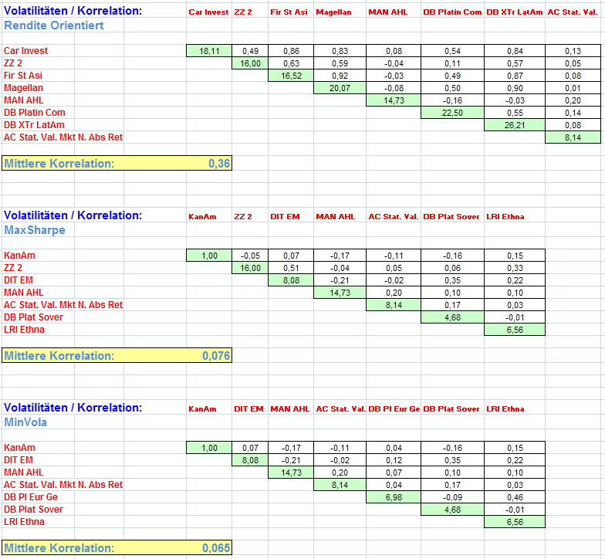Screen dimensions: 605x559
Task: Click the Mittlere Korrelation value 0,065
Action: pos(216,548)
